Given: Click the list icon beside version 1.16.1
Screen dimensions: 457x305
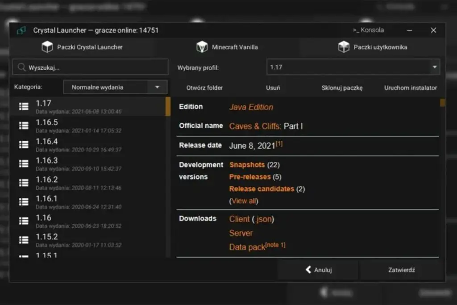Looking at the screenshot, I should pyautogui.click(x=24, y=202).
